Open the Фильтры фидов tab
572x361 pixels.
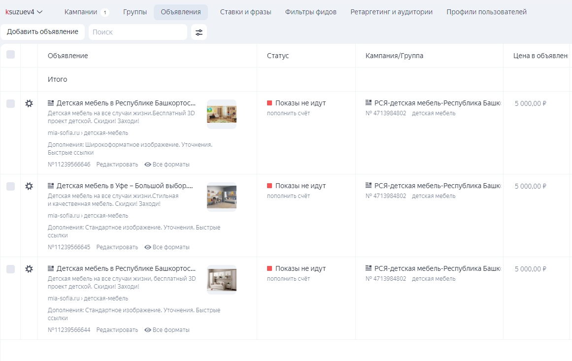pyautogui.click(x=311, y=12)
